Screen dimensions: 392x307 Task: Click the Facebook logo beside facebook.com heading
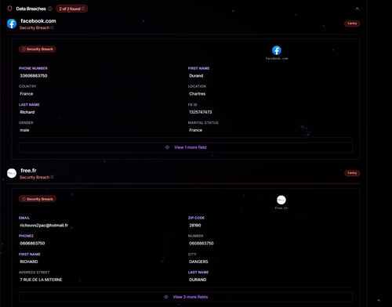click(x=12, y=23)
